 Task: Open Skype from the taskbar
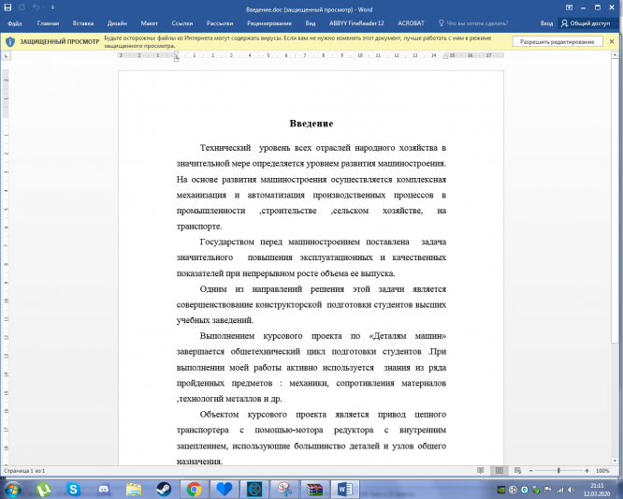(73, 489)
